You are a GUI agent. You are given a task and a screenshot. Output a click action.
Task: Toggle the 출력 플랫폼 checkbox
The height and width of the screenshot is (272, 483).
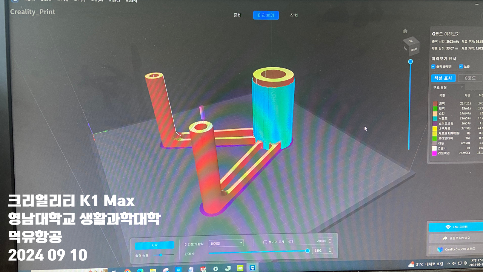pos(433,66)
